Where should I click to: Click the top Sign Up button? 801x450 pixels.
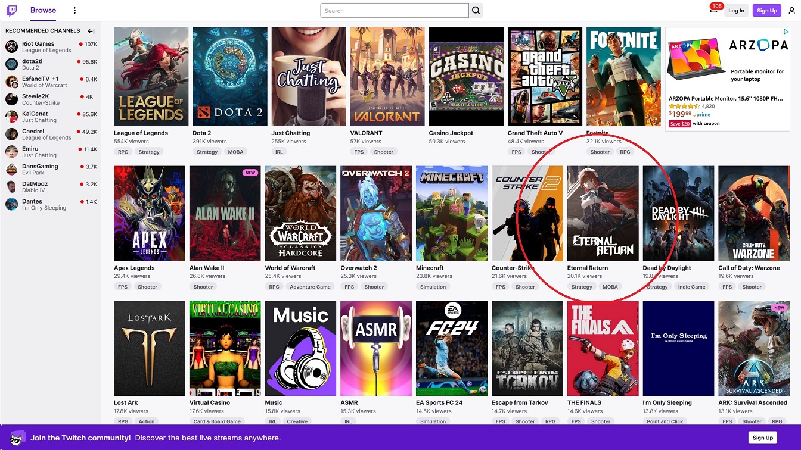click(766, 10)
